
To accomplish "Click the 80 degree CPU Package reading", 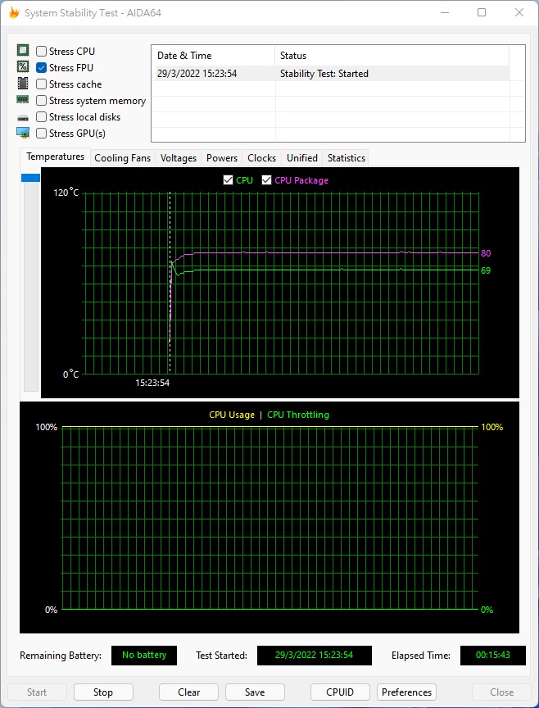I will (486, 253).
